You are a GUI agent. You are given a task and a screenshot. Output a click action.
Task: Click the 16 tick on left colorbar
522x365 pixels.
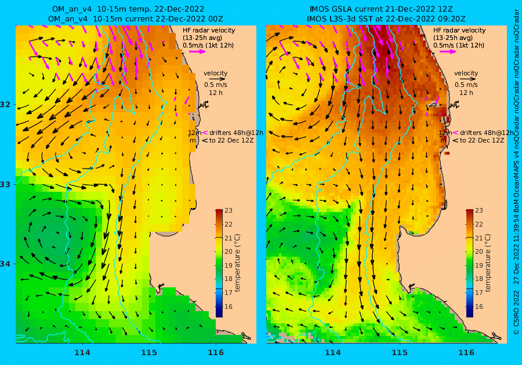(x=229, y=306)
